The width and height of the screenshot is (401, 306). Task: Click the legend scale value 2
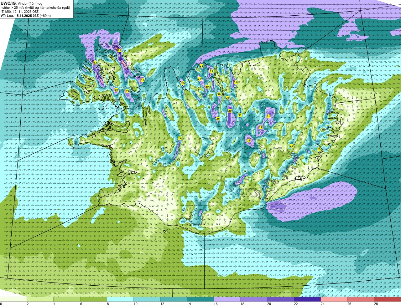(x=28, y=304)
